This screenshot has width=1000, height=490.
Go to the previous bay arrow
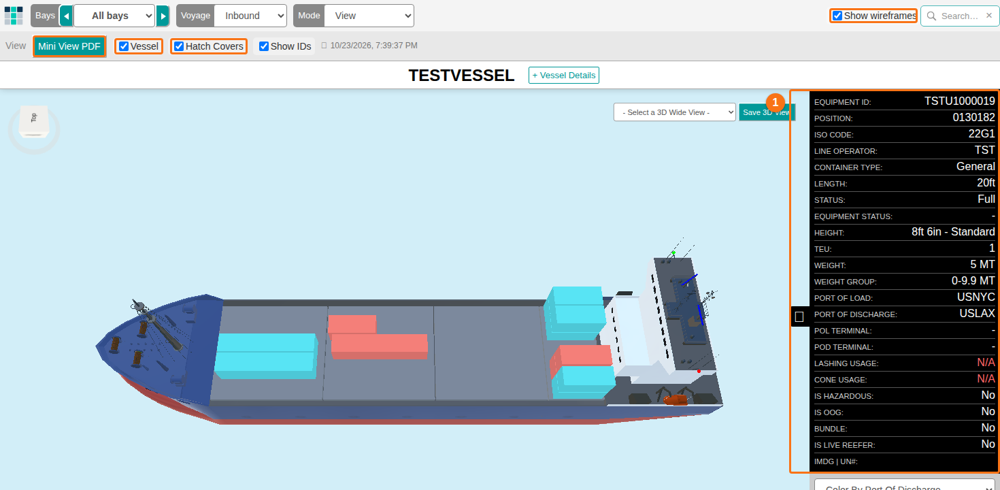[67, 16]
